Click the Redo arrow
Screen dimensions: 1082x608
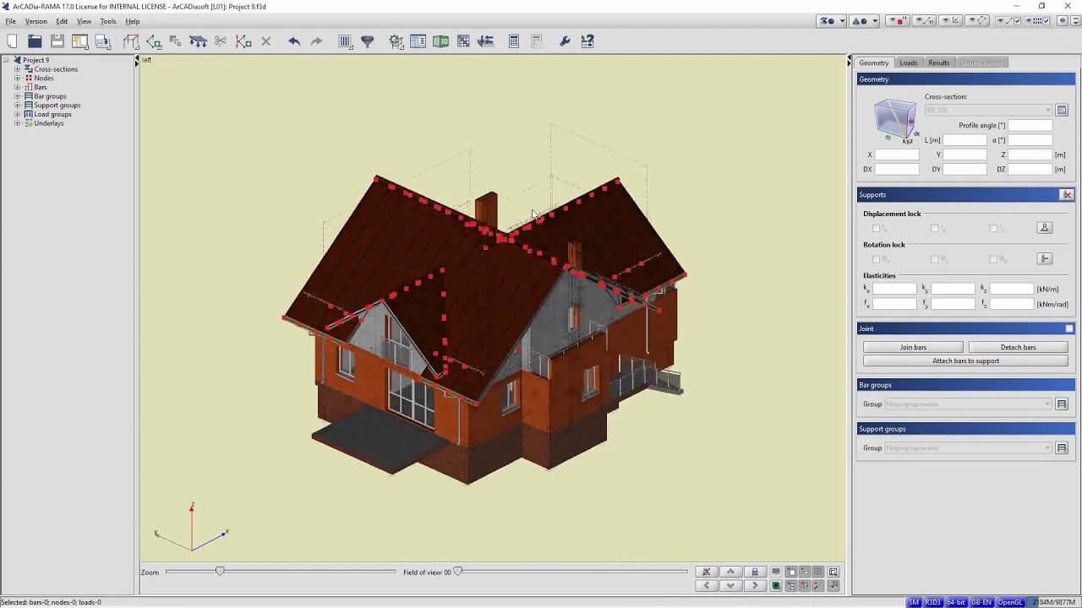[x=316, y=41]
